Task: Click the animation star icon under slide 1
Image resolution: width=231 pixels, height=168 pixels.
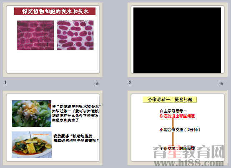Action: coord(97,84)
